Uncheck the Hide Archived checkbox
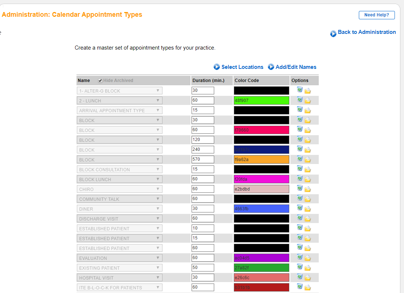The image size is (404, 293). pos(100,81)
